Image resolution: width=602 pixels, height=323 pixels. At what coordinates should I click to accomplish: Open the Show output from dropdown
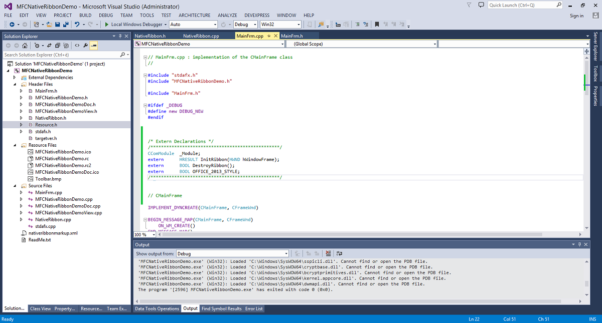point(232,253)
